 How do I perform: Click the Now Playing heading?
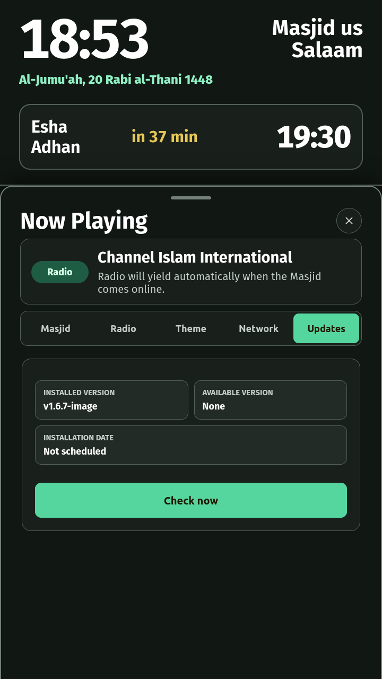tap(84, 221)
